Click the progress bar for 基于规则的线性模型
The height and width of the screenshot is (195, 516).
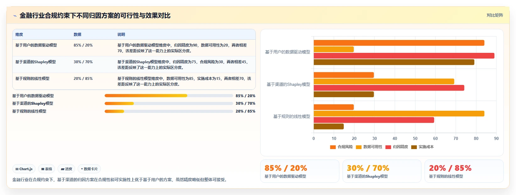coord(169,111)
